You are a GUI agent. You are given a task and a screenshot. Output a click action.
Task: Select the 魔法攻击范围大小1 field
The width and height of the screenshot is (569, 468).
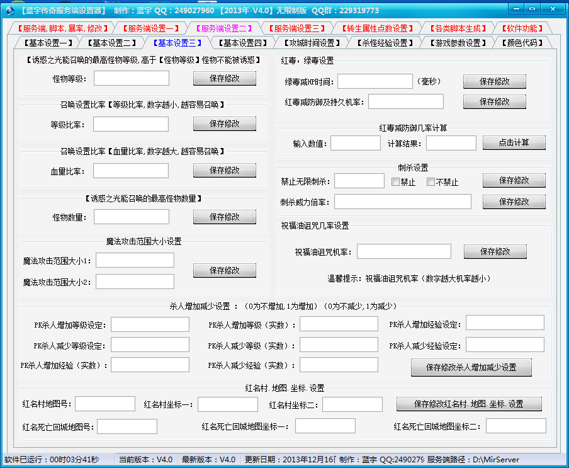click(x=135, y=260)
